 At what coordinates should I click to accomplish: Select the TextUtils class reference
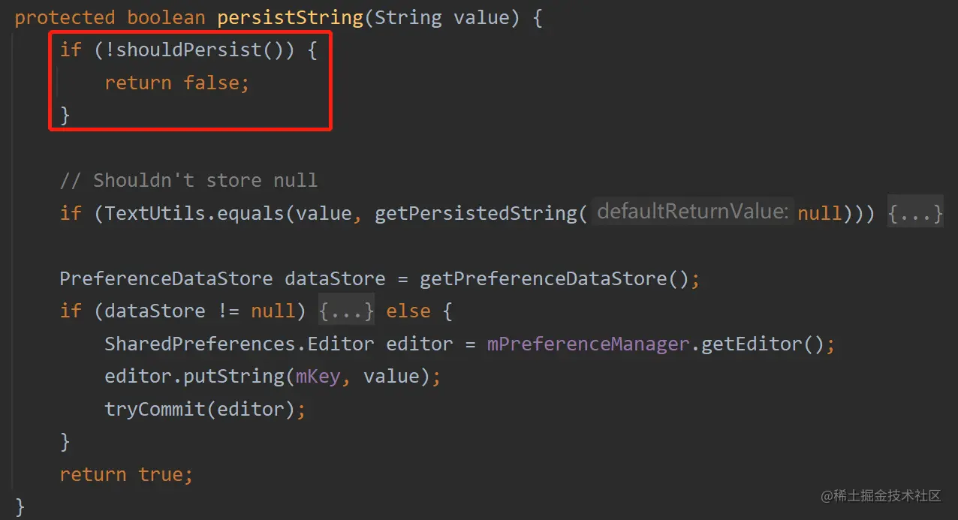tap(155, 214)
